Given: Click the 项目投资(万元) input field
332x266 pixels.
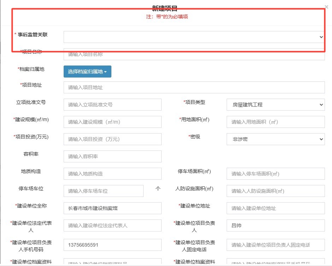Looking at the screenshot, I should (x=112, y=139).
